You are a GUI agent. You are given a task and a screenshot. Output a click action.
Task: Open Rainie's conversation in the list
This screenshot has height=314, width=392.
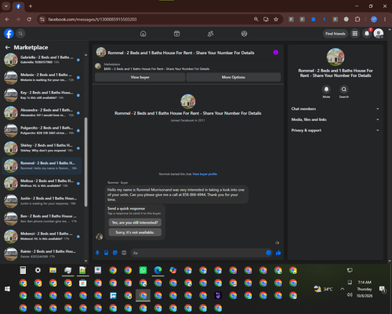click(x=42, y=254)
